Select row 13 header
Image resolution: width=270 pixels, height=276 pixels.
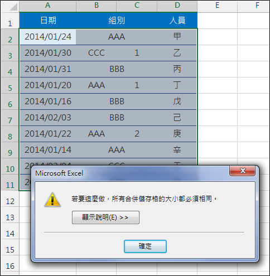(10, 215)
